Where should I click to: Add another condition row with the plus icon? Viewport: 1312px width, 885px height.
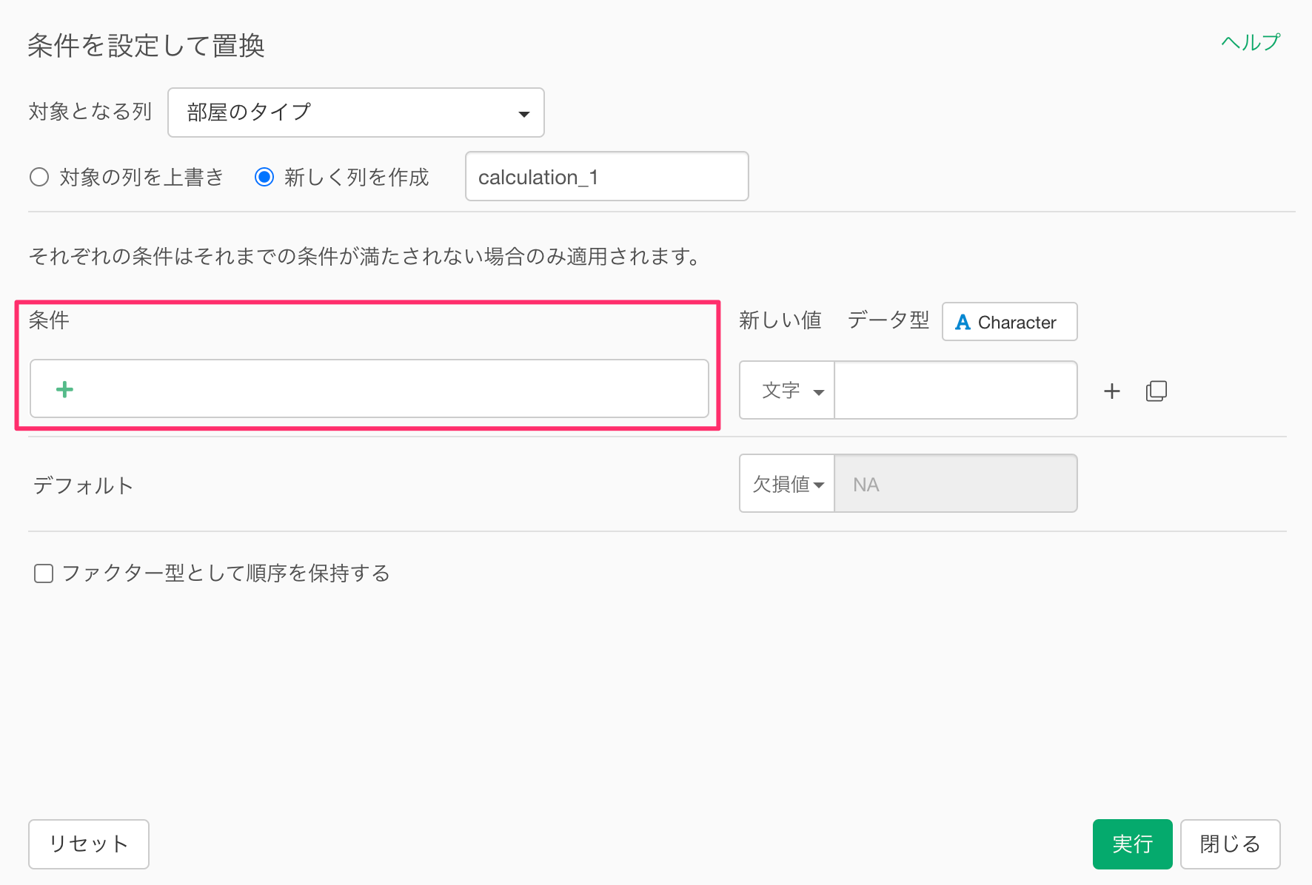(1111, 391)
